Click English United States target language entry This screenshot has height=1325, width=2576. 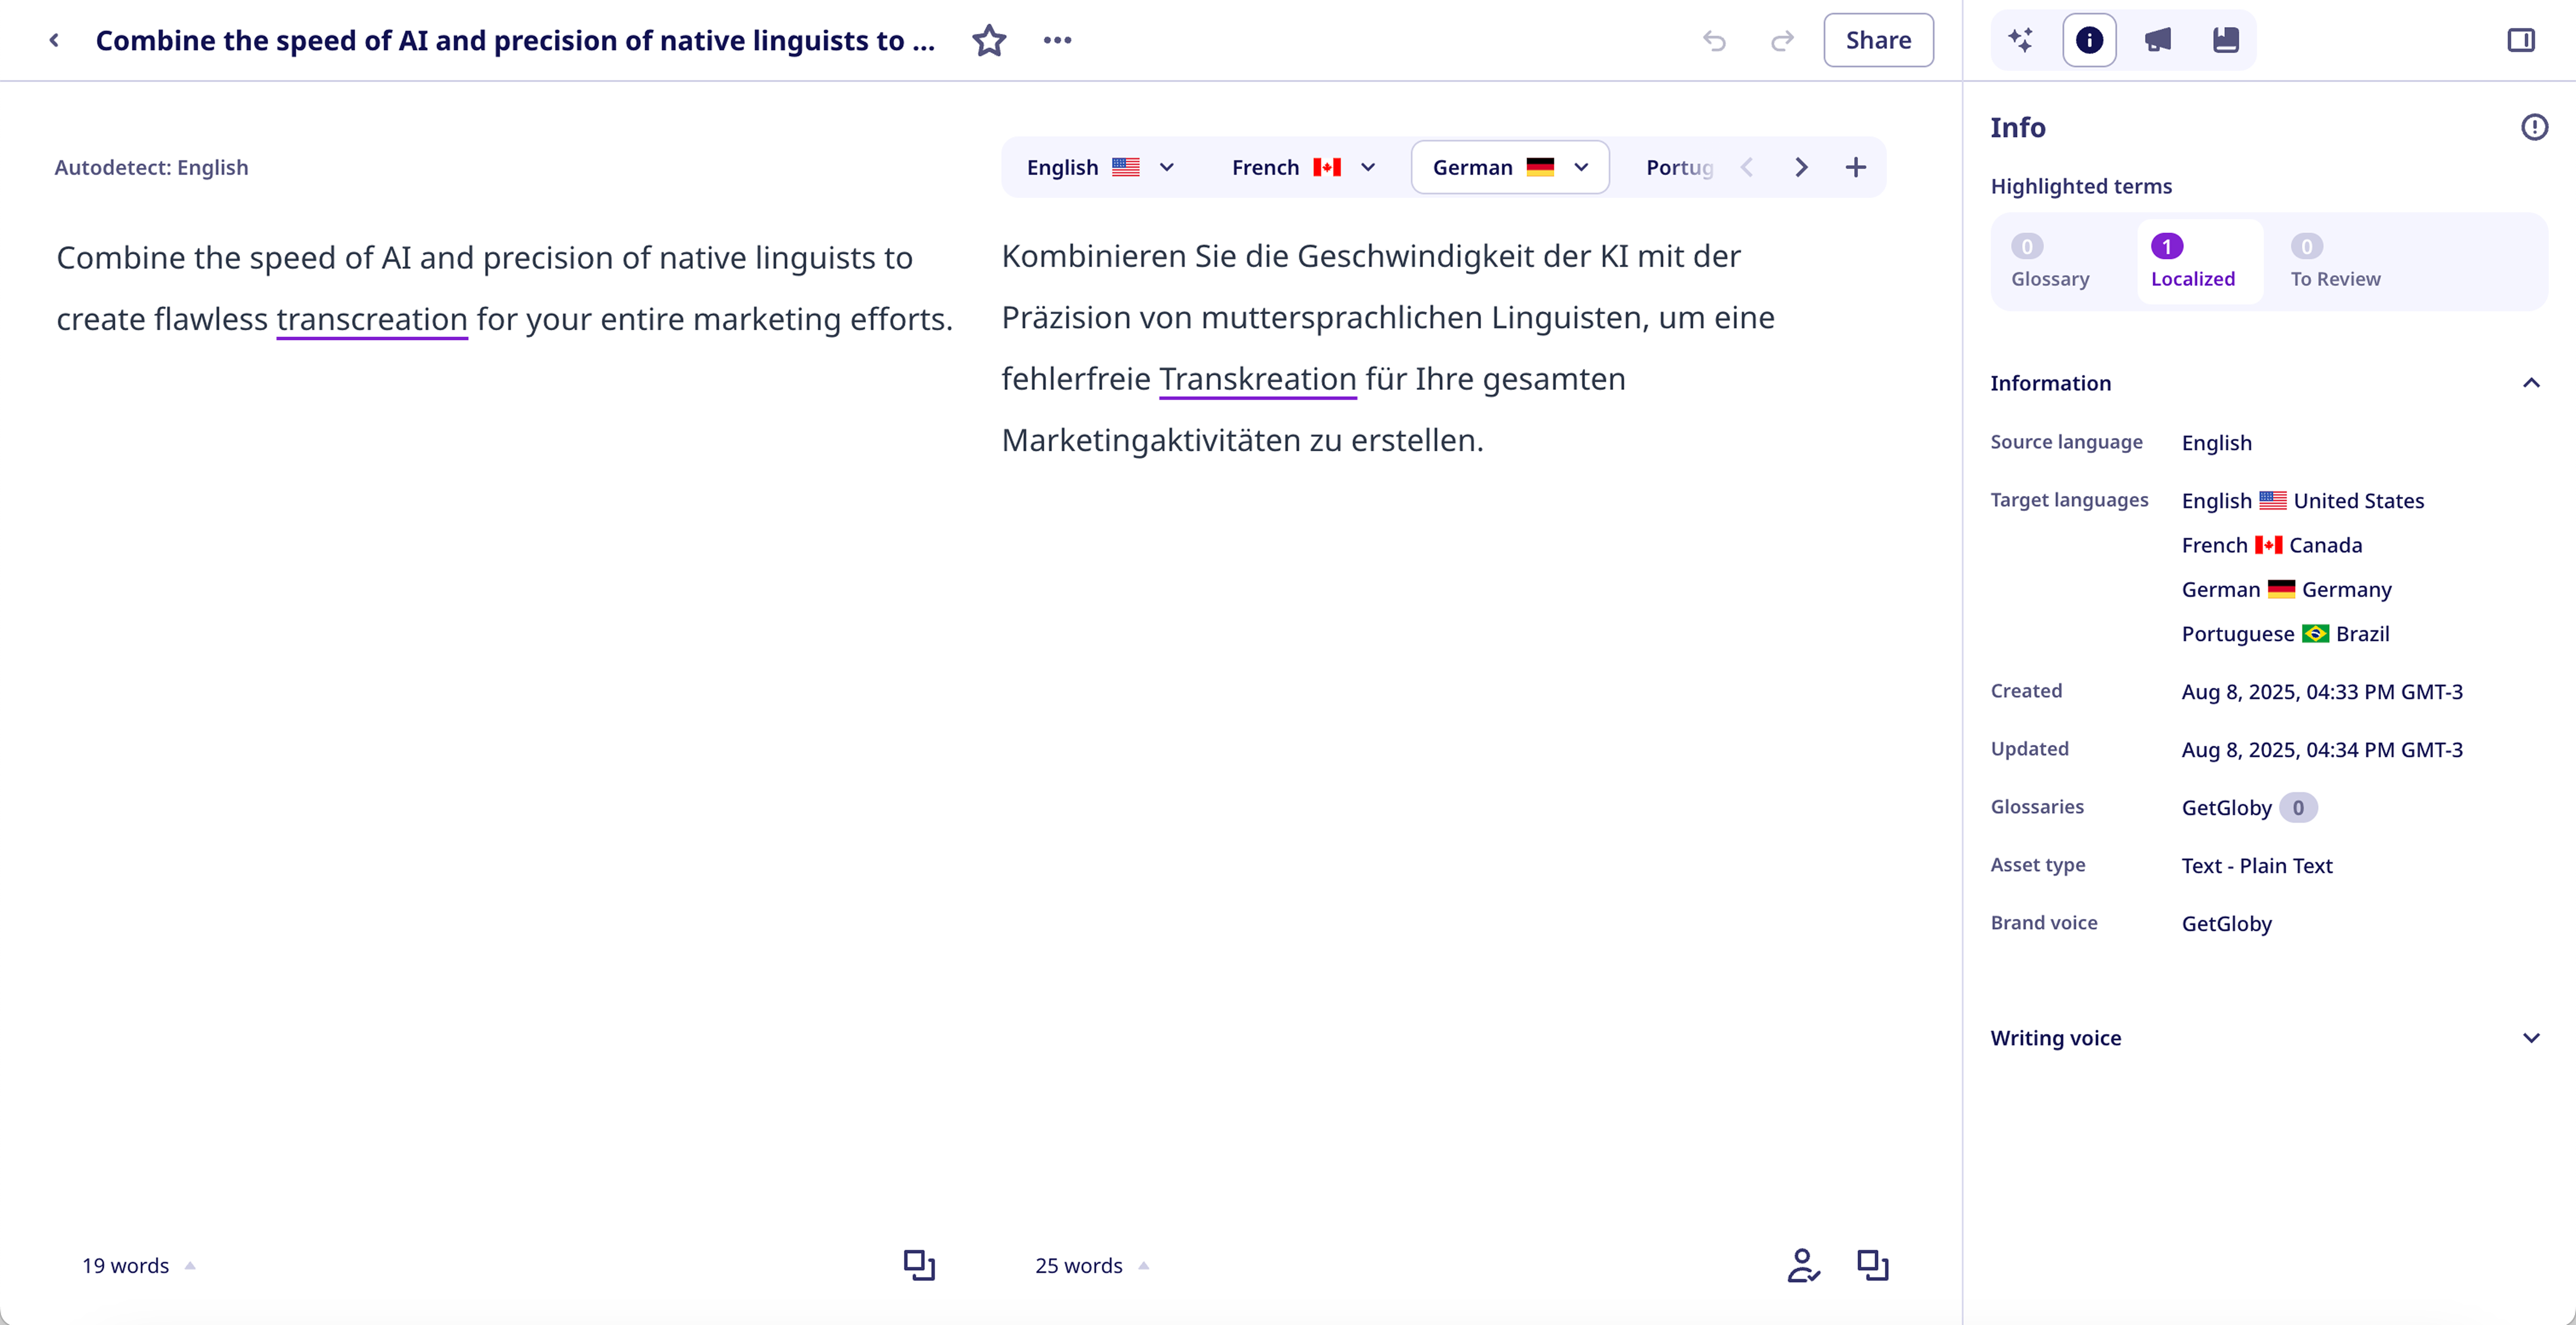tap(2302, 500)
